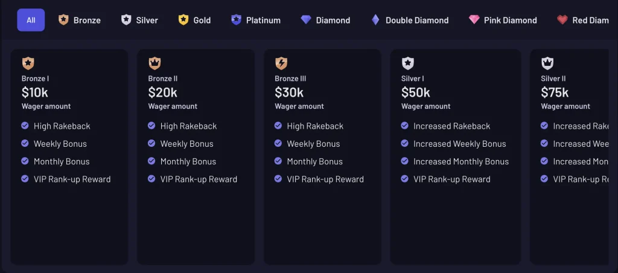Switch to the Bronze tier tab

(x=80, y=20)
